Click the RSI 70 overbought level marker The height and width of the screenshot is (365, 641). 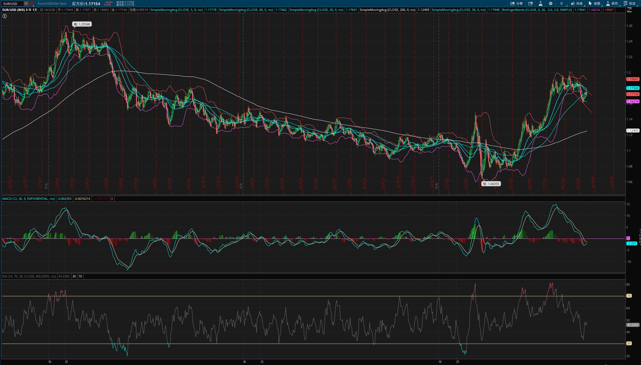click(x=629, y=296)
